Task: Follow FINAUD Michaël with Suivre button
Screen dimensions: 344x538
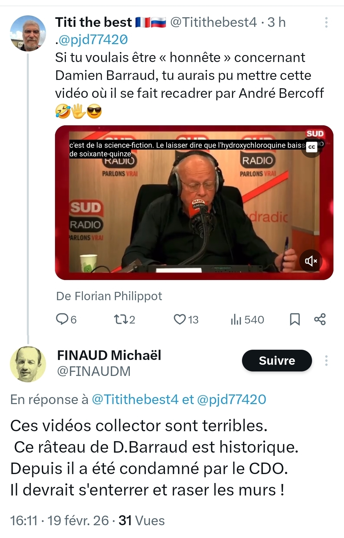Action: pos(277,361)
